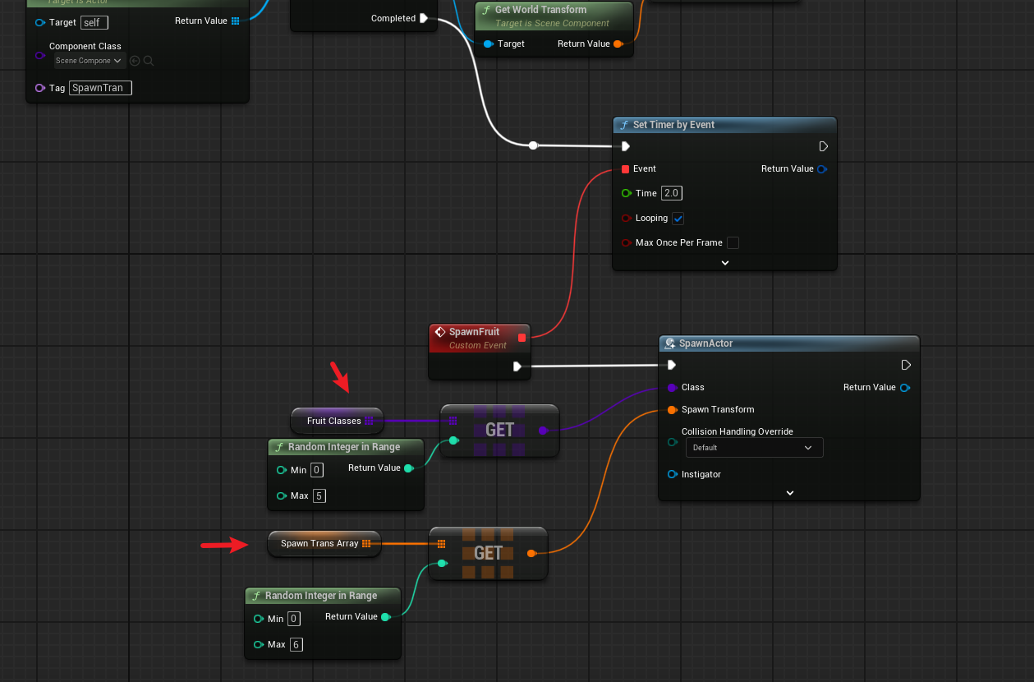Select the upper Random Integer in Range node title
1034x682 pixels.
346,447
